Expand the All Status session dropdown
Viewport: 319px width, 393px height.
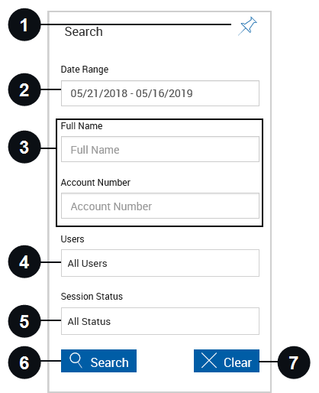[x=160, y=321]
